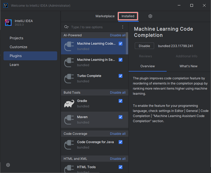Open the plugin list three-dot options

[123, 27]
